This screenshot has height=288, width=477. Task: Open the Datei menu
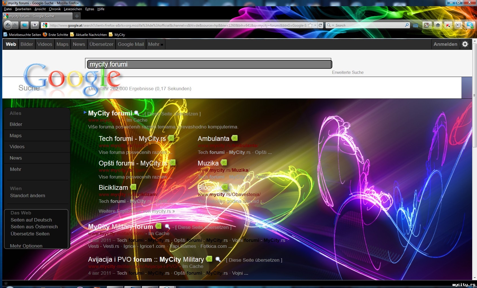8,9
